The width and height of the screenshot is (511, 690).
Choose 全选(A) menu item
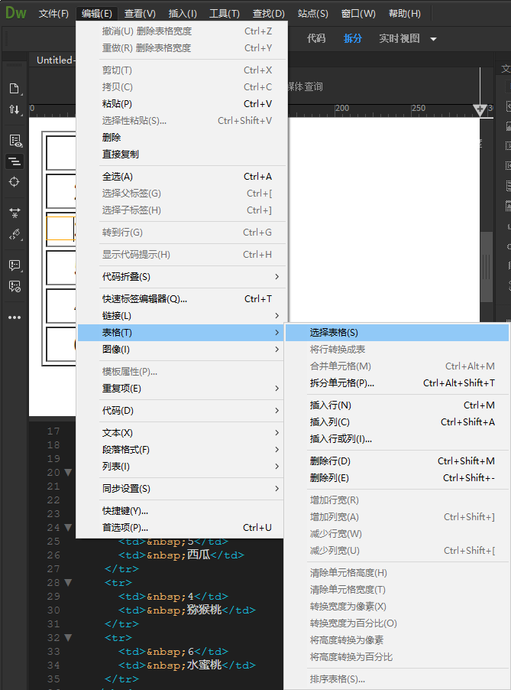(182, 177)
